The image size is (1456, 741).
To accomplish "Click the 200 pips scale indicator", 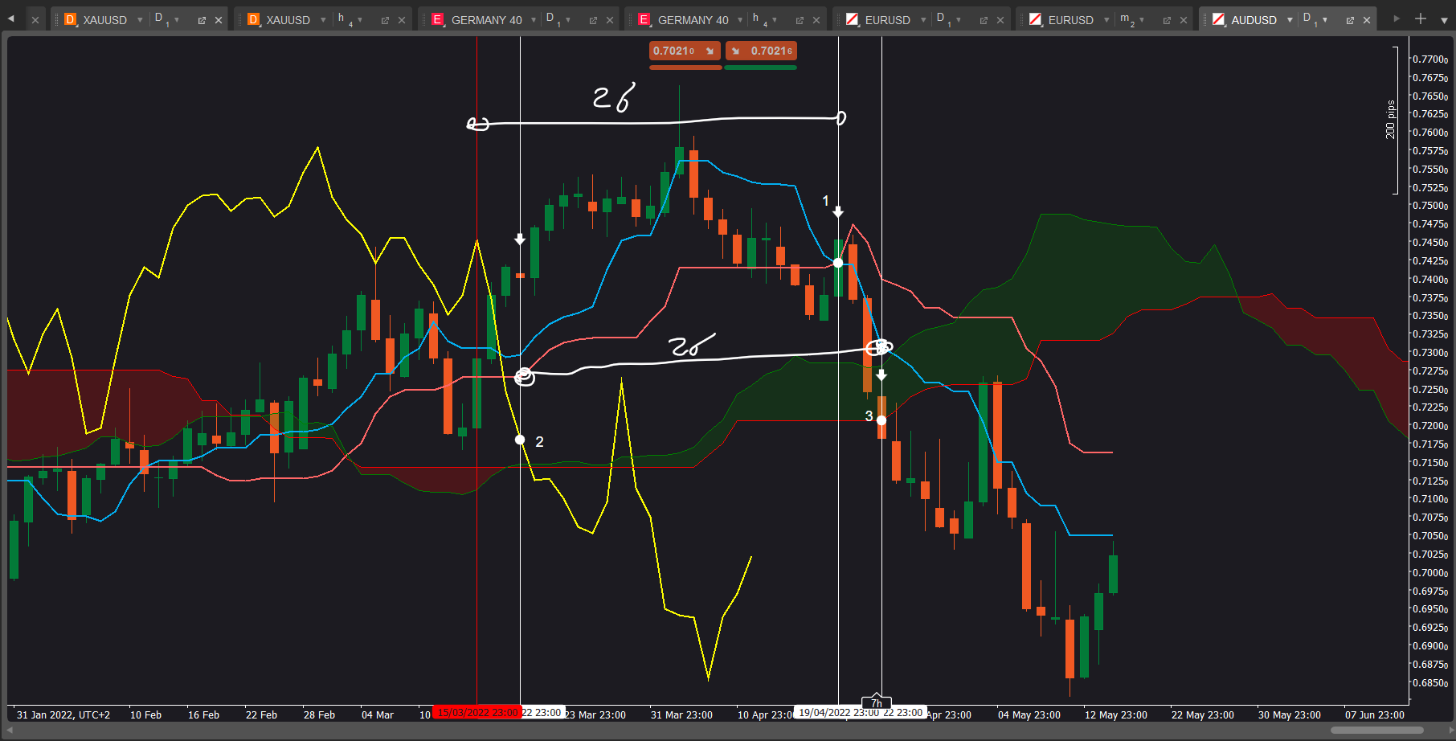I will pos(1390,120).
